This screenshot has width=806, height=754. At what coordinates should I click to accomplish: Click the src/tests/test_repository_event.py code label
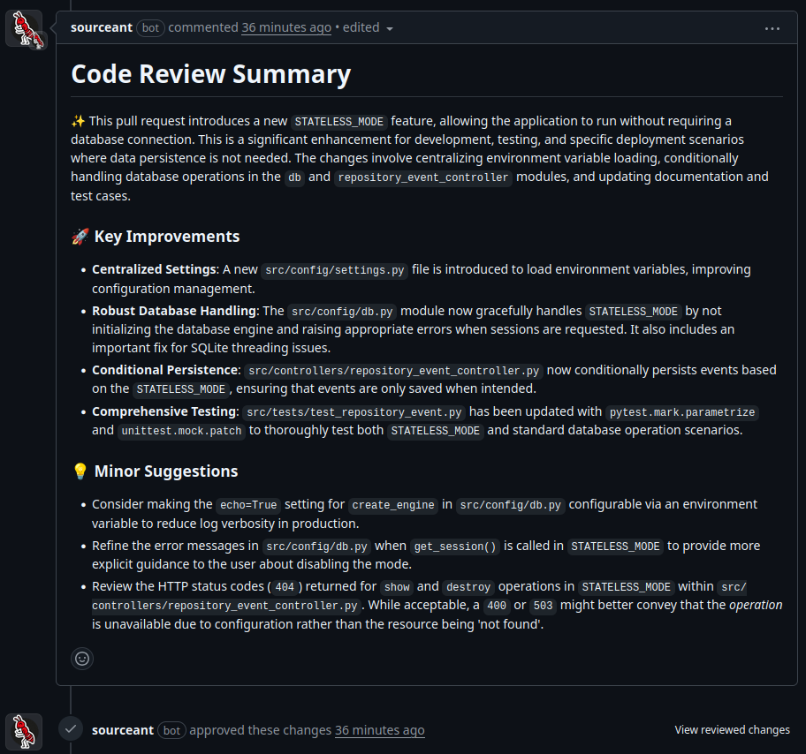coord(354,412)
